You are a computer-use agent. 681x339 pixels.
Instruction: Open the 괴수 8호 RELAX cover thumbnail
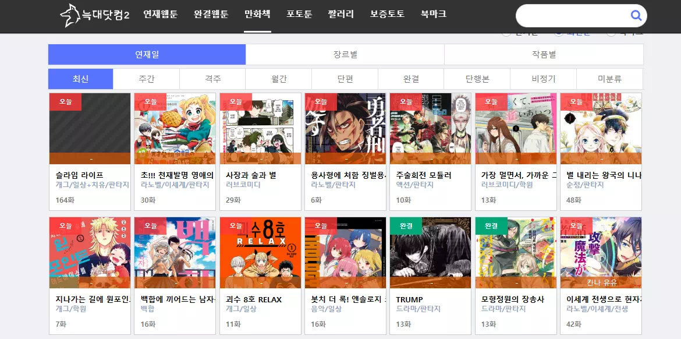click(x=260, y=253)
